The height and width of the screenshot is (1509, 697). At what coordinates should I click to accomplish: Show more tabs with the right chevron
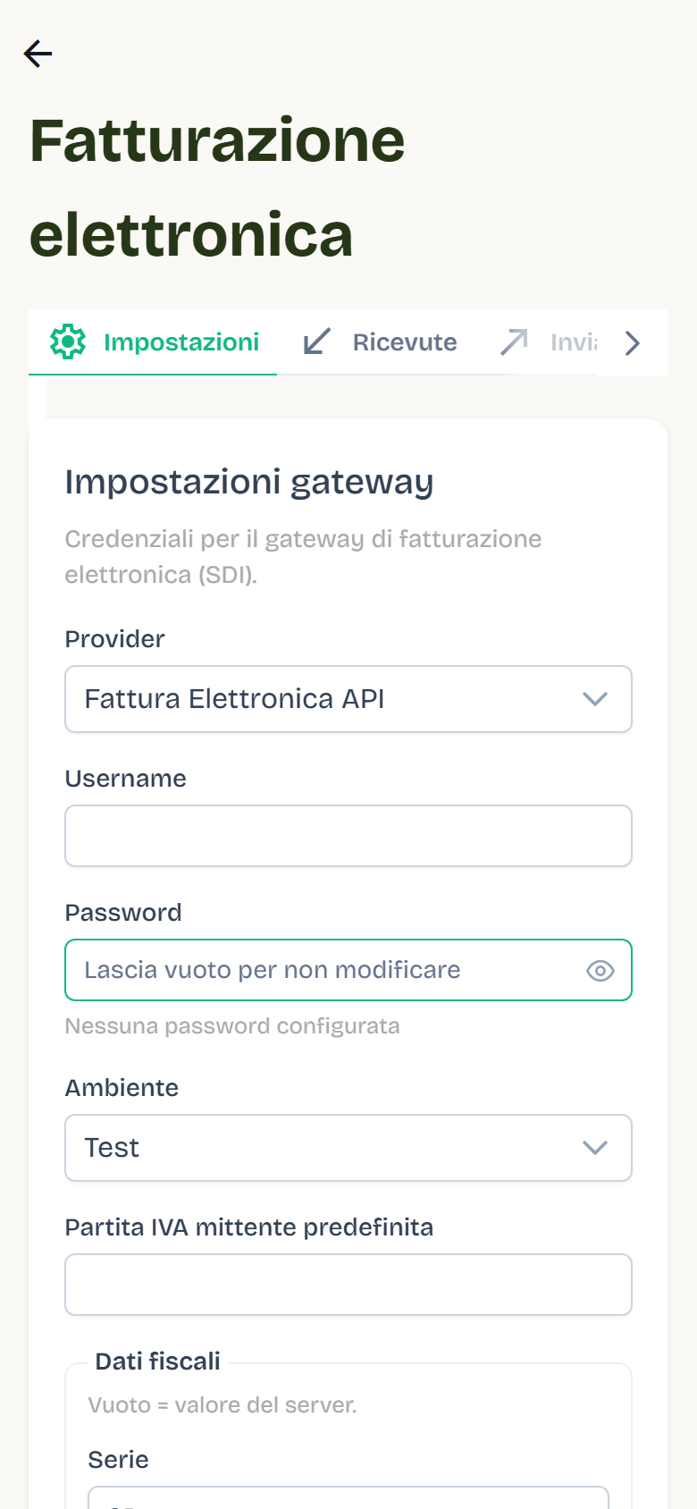click(633, 343)
